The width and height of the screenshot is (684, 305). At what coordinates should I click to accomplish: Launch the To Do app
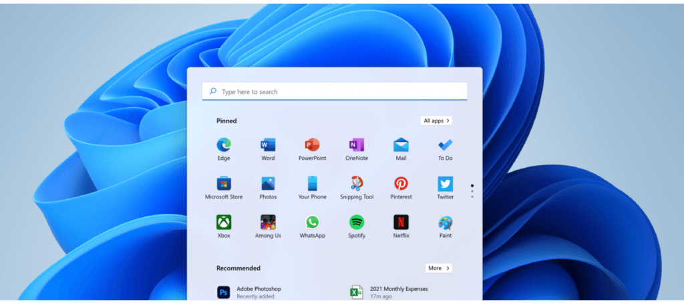[446, 145]
